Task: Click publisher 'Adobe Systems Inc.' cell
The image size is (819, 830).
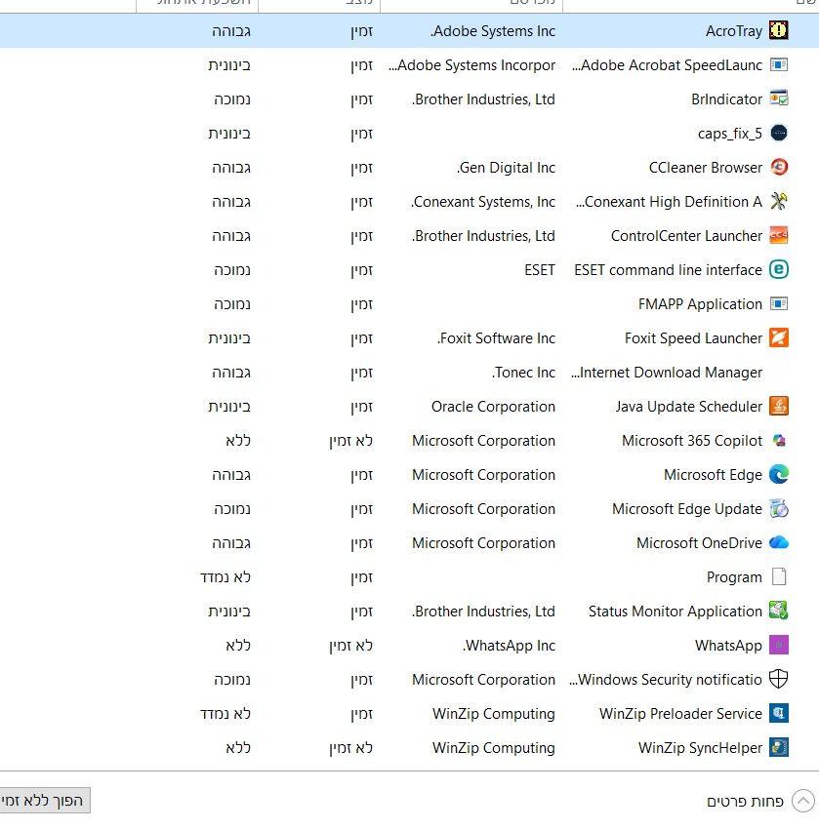Action: pos(493,31)
